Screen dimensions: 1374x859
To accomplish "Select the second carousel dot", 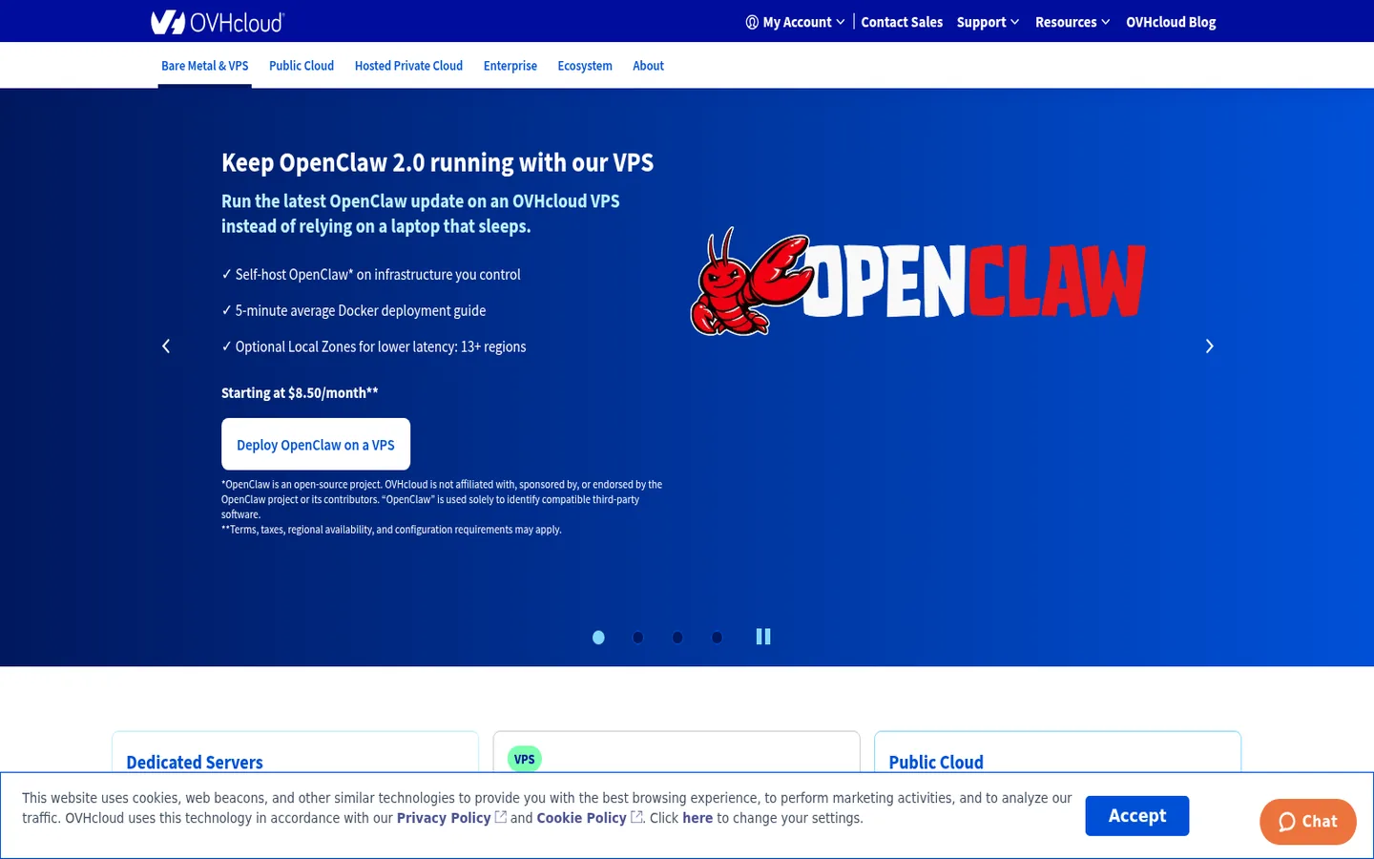I will (638, 638).
